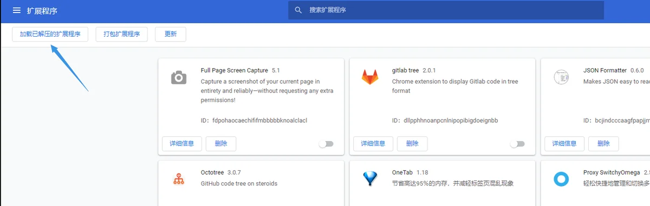Open the hamburger main menu

pyautogui.click(x=17, y=10)
